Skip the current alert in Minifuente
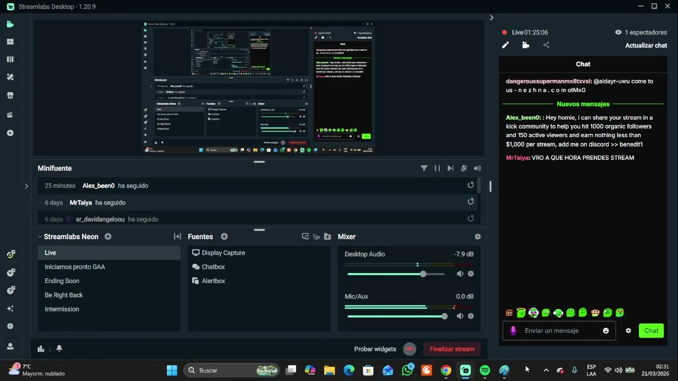 (450, 168)
